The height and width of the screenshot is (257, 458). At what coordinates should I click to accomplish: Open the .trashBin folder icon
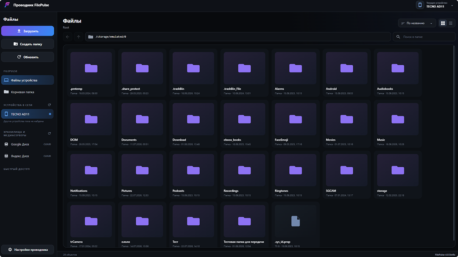click(x=193, y=68)
